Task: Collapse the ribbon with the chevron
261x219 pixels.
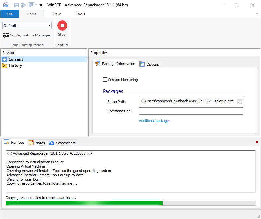Action: coord(257,14)
